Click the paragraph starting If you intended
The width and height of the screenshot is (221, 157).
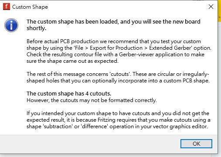pos(119,120)
